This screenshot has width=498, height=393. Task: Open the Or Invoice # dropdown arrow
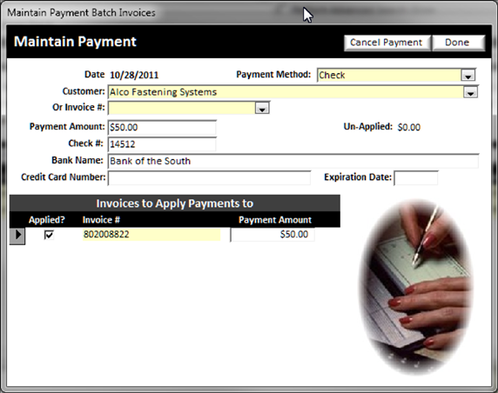pyautogui.click(x=262, y=109)
